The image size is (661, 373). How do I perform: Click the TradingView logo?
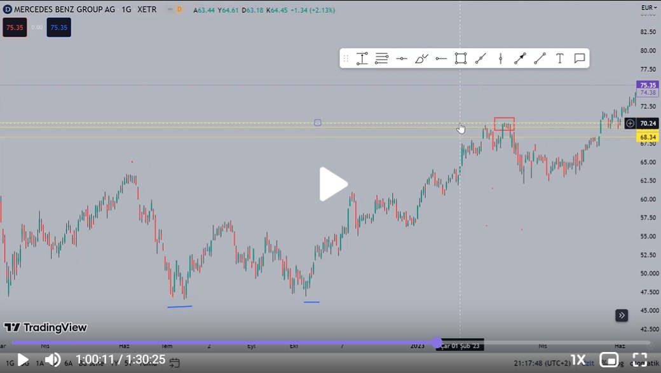tap(46, 327)
